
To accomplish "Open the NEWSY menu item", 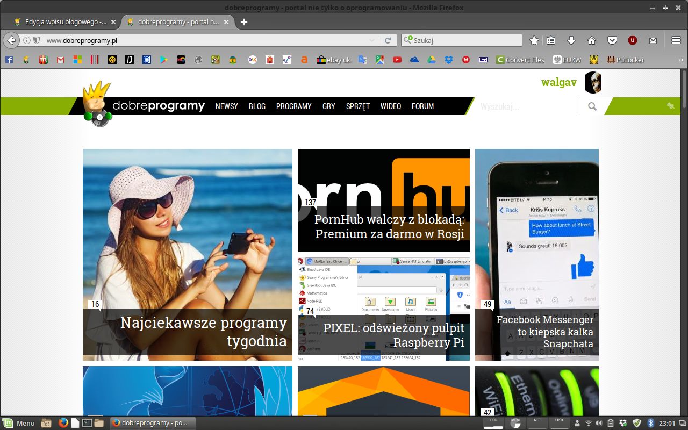I will [x=227, y=106].
